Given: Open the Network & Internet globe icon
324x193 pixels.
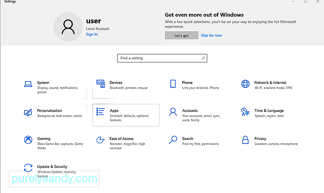Looking at the screenshot, I should coord(245,84).
